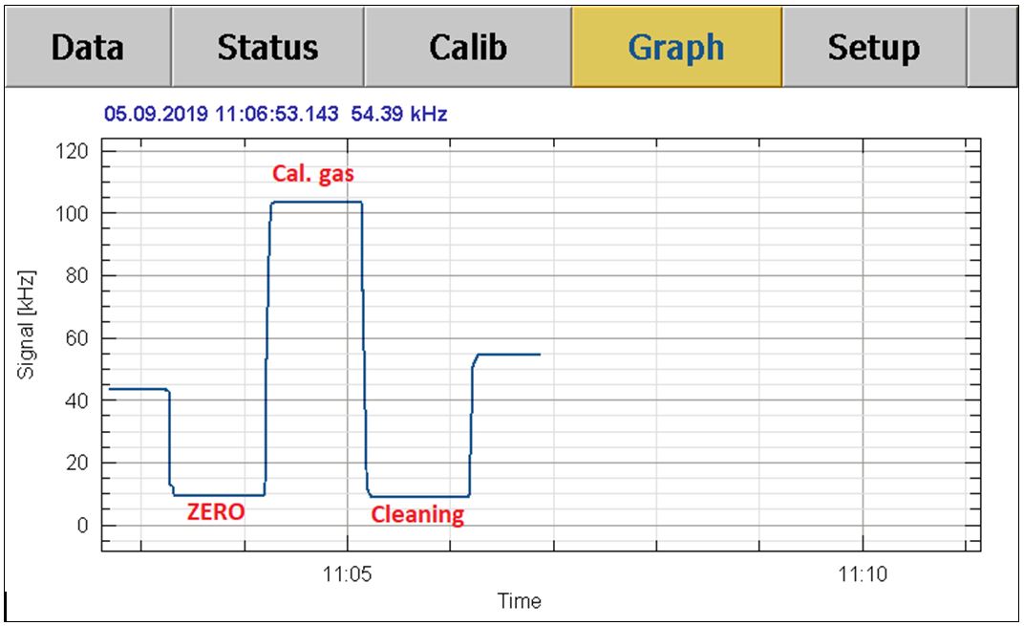Click the 60 value on the y-axis

tap(77, 338)
